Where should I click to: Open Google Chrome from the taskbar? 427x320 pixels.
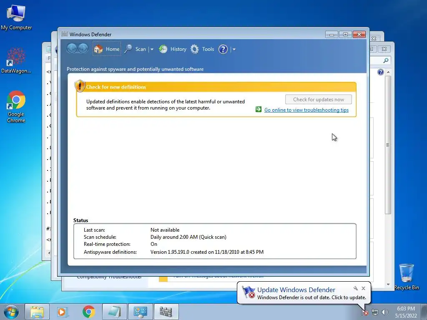(88, 312)
